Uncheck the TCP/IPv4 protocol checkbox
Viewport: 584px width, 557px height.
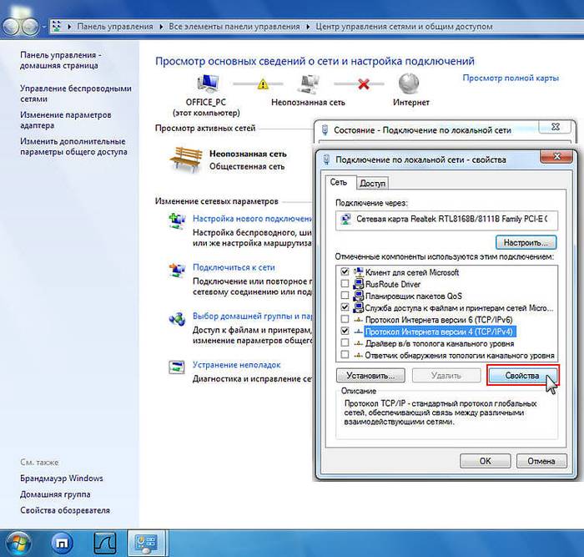click(345, 331)
